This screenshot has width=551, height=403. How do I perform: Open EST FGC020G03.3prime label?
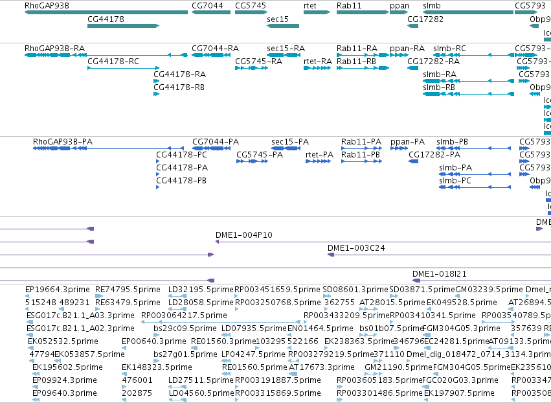(460, 380)
